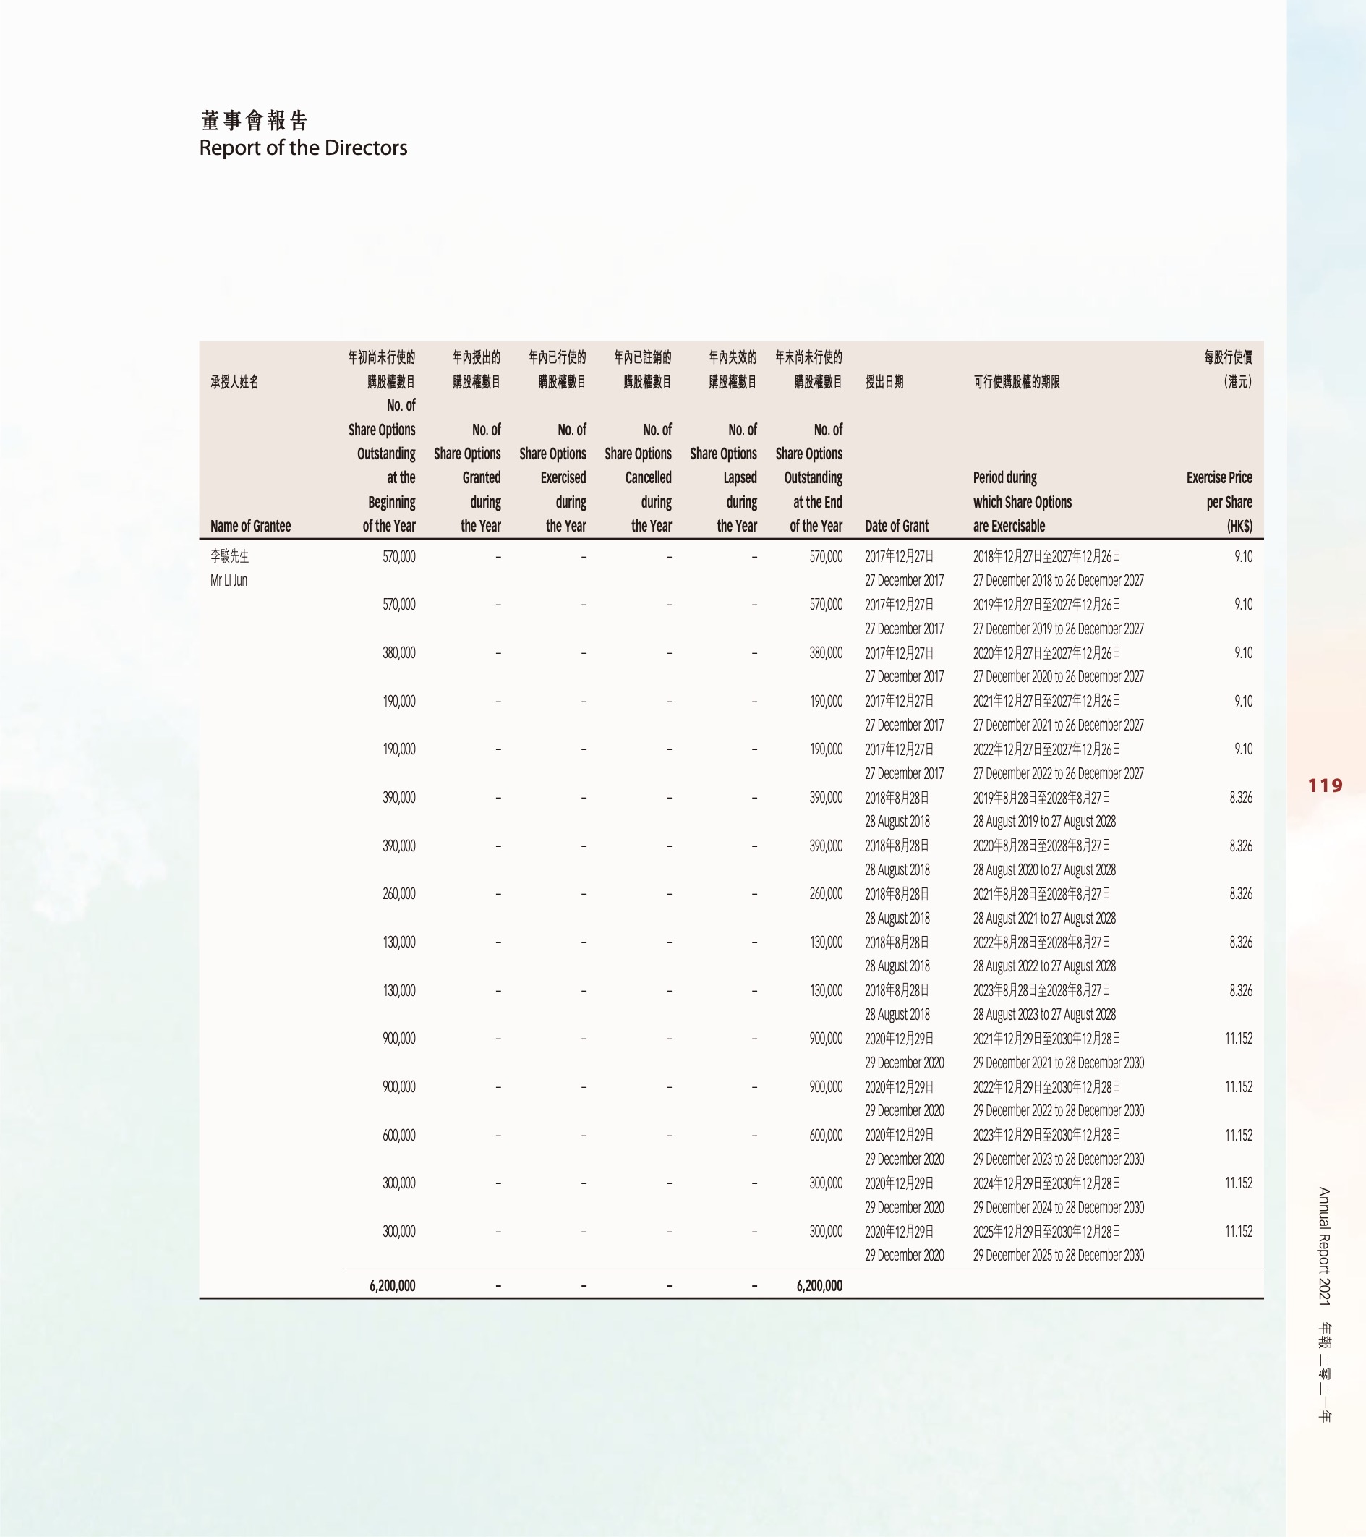Click the "Period during which Share Options are Exercisable" header
This screenshot has width=1366, height=1537.
click(1022, 501)
